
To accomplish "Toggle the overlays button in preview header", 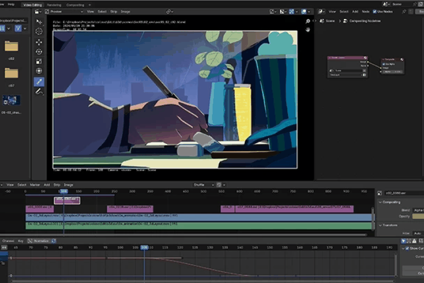I will [x=304, y=11].
